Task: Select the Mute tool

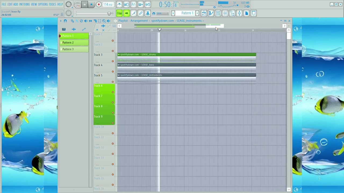Action: 86,21
